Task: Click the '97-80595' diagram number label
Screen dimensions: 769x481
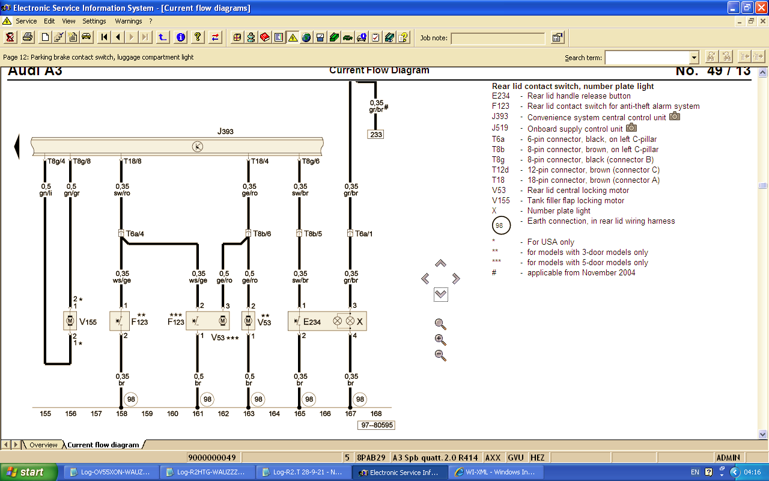Action: coord(376,425)
